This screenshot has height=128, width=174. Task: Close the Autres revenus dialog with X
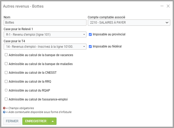click(168, 6)
